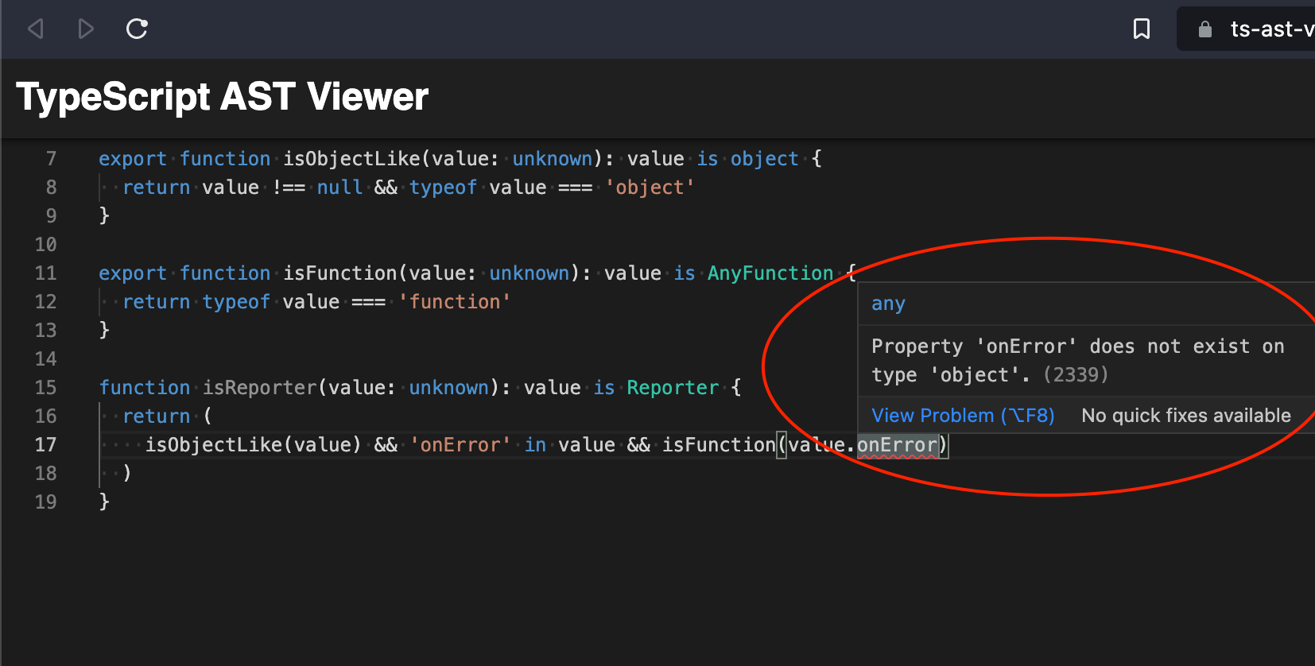The height and width of the screenshot is (666, 1315).
Task: Click the return keyword on line 16
Action: [157, 416]
